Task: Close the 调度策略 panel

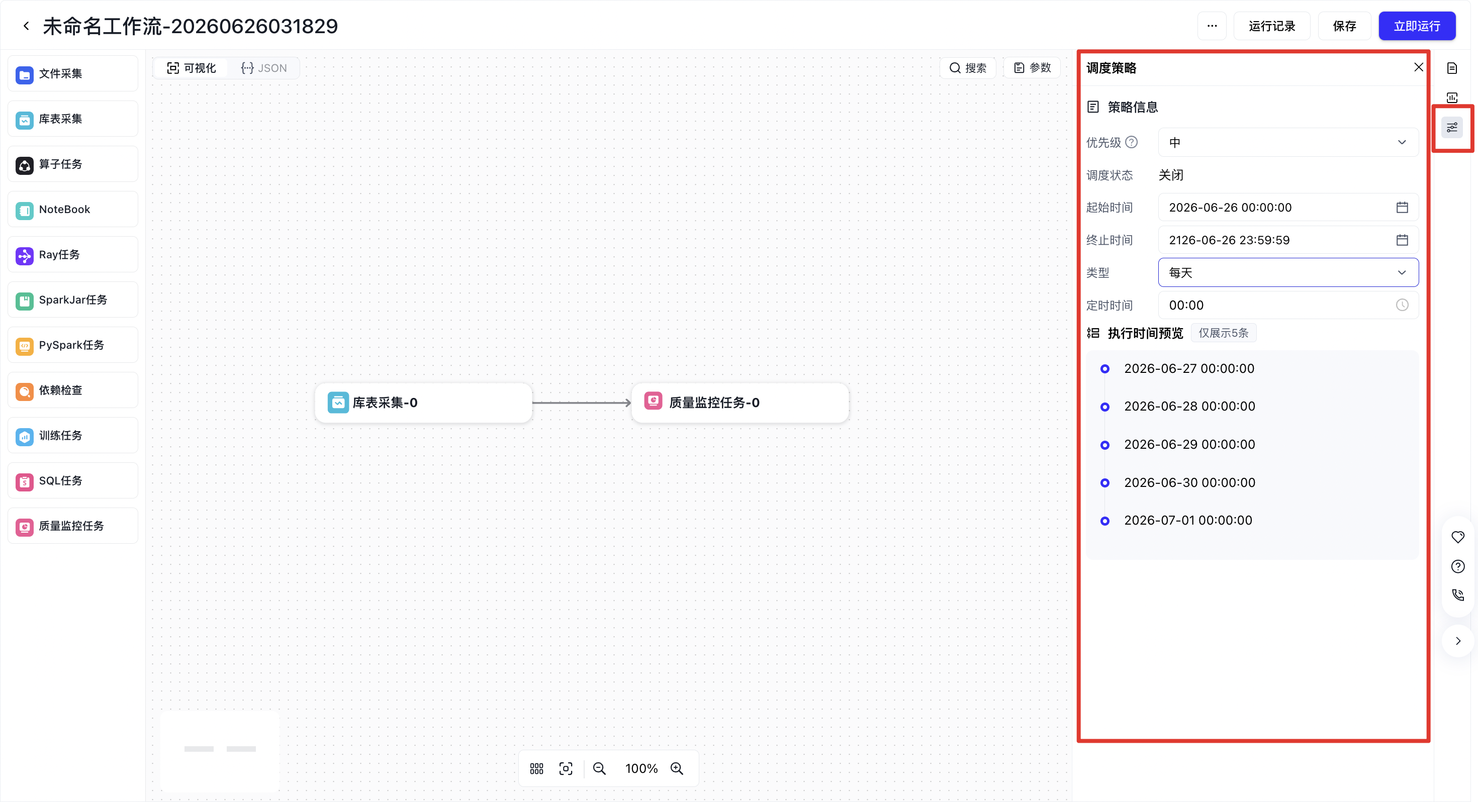Action: (1418, 68)
